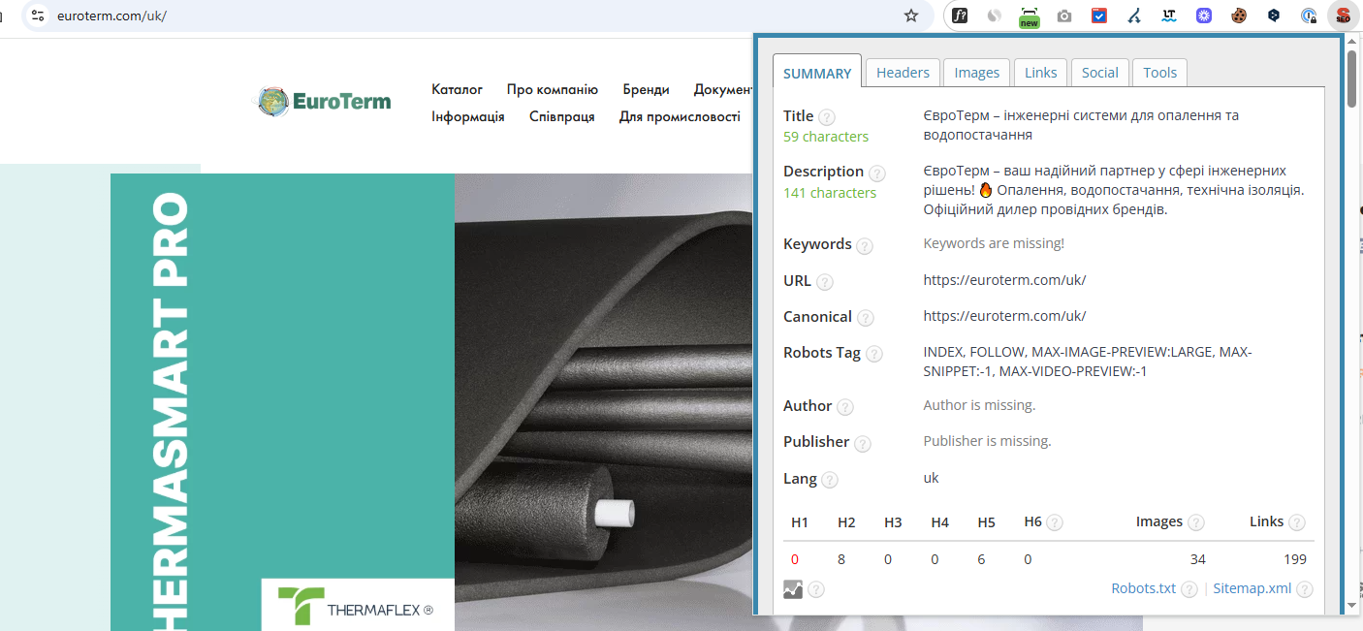Click the images count 34

click(1198, 559)
